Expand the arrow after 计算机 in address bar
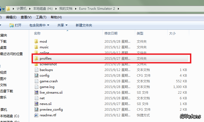 [x=30, y=9]
